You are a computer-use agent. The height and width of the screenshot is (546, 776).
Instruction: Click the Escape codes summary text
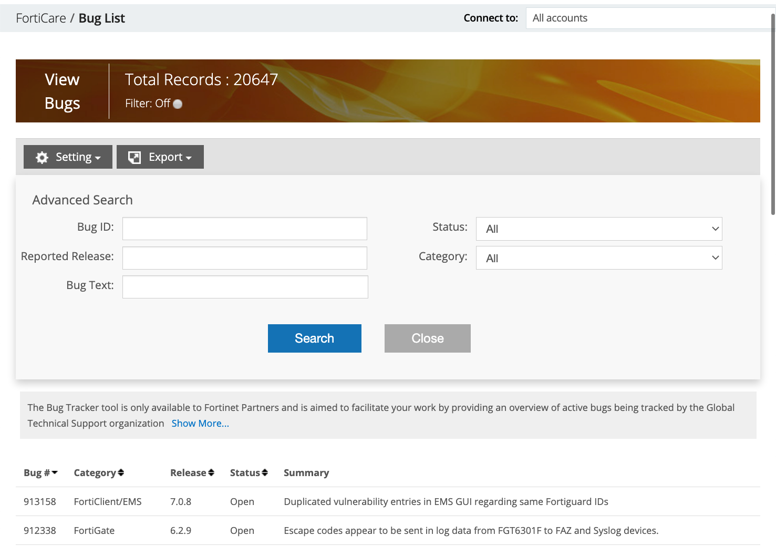[x=471, y=531]
